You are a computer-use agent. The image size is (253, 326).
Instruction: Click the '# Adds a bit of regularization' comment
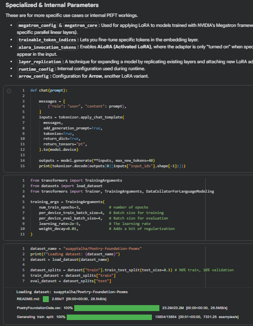142,229
